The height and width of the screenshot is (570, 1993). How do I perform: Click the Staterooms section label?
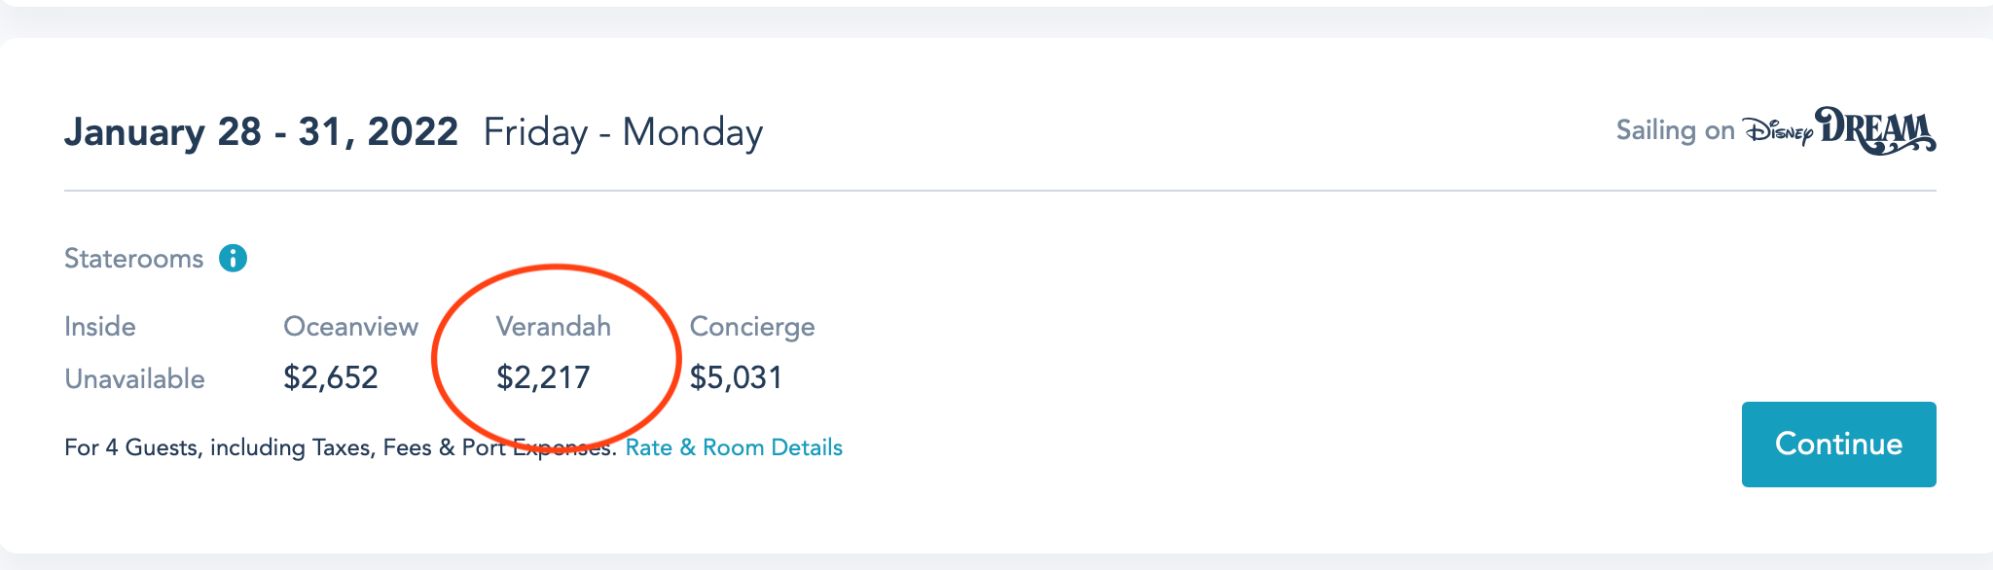(x=133, y=259)
